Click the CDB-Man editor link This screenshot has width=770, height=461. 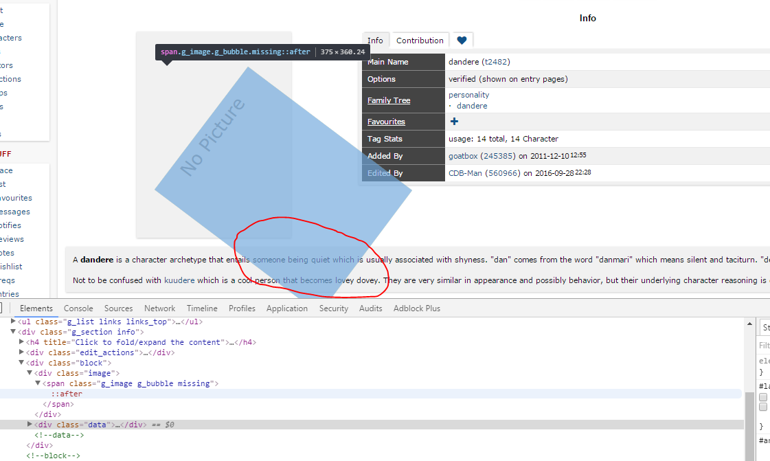[465, 173]
